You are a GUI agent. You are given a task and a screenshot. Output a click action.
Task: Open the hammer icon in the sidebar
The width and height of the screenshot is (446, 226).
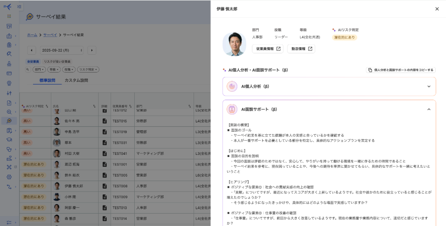tap(9, 54)
